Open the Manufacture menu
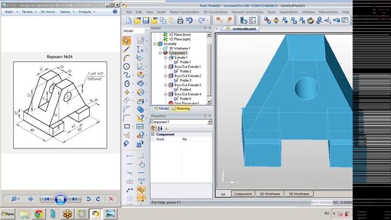391x220 pixels. 329,12
